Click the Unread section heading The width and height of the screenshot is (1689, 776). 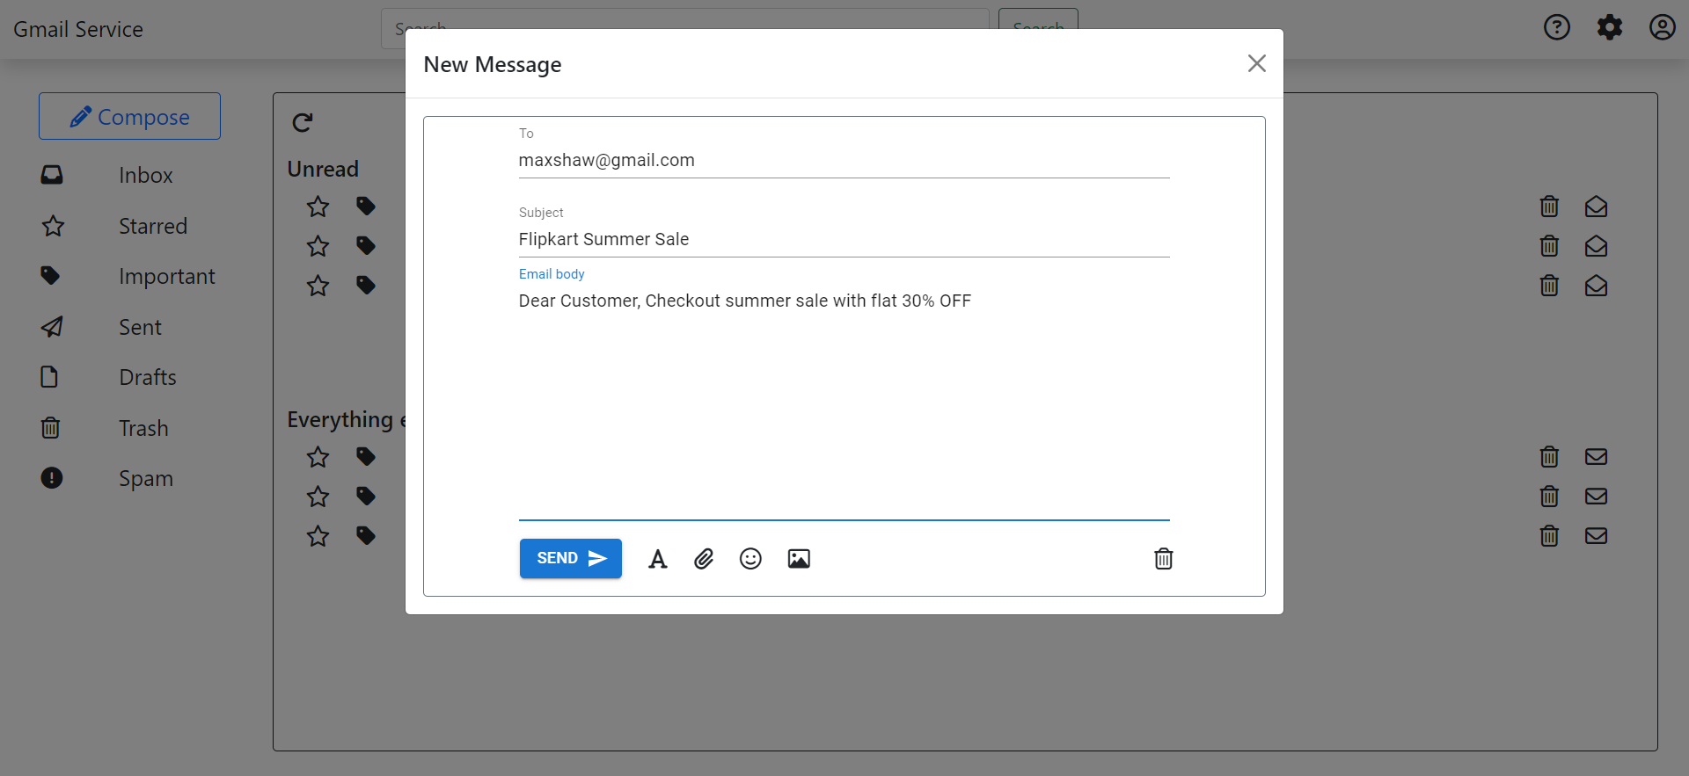[323, 169]
